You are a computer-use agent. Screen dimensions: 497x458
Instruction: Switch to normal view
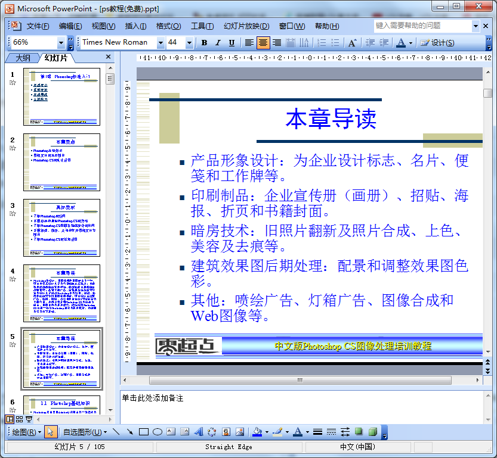tap(10, 419)
